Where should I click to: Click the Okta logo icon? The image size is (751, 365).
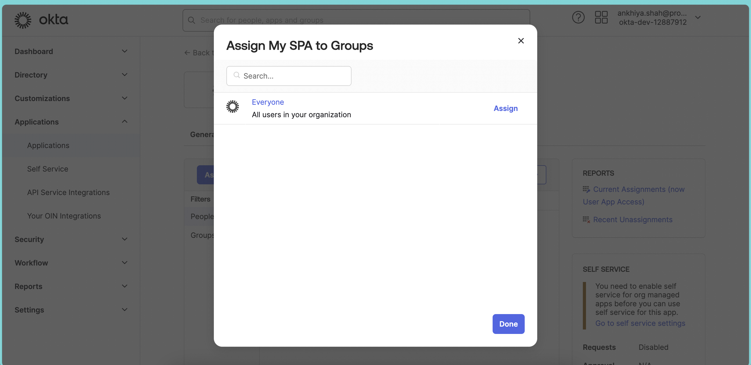tap(23, 20)
